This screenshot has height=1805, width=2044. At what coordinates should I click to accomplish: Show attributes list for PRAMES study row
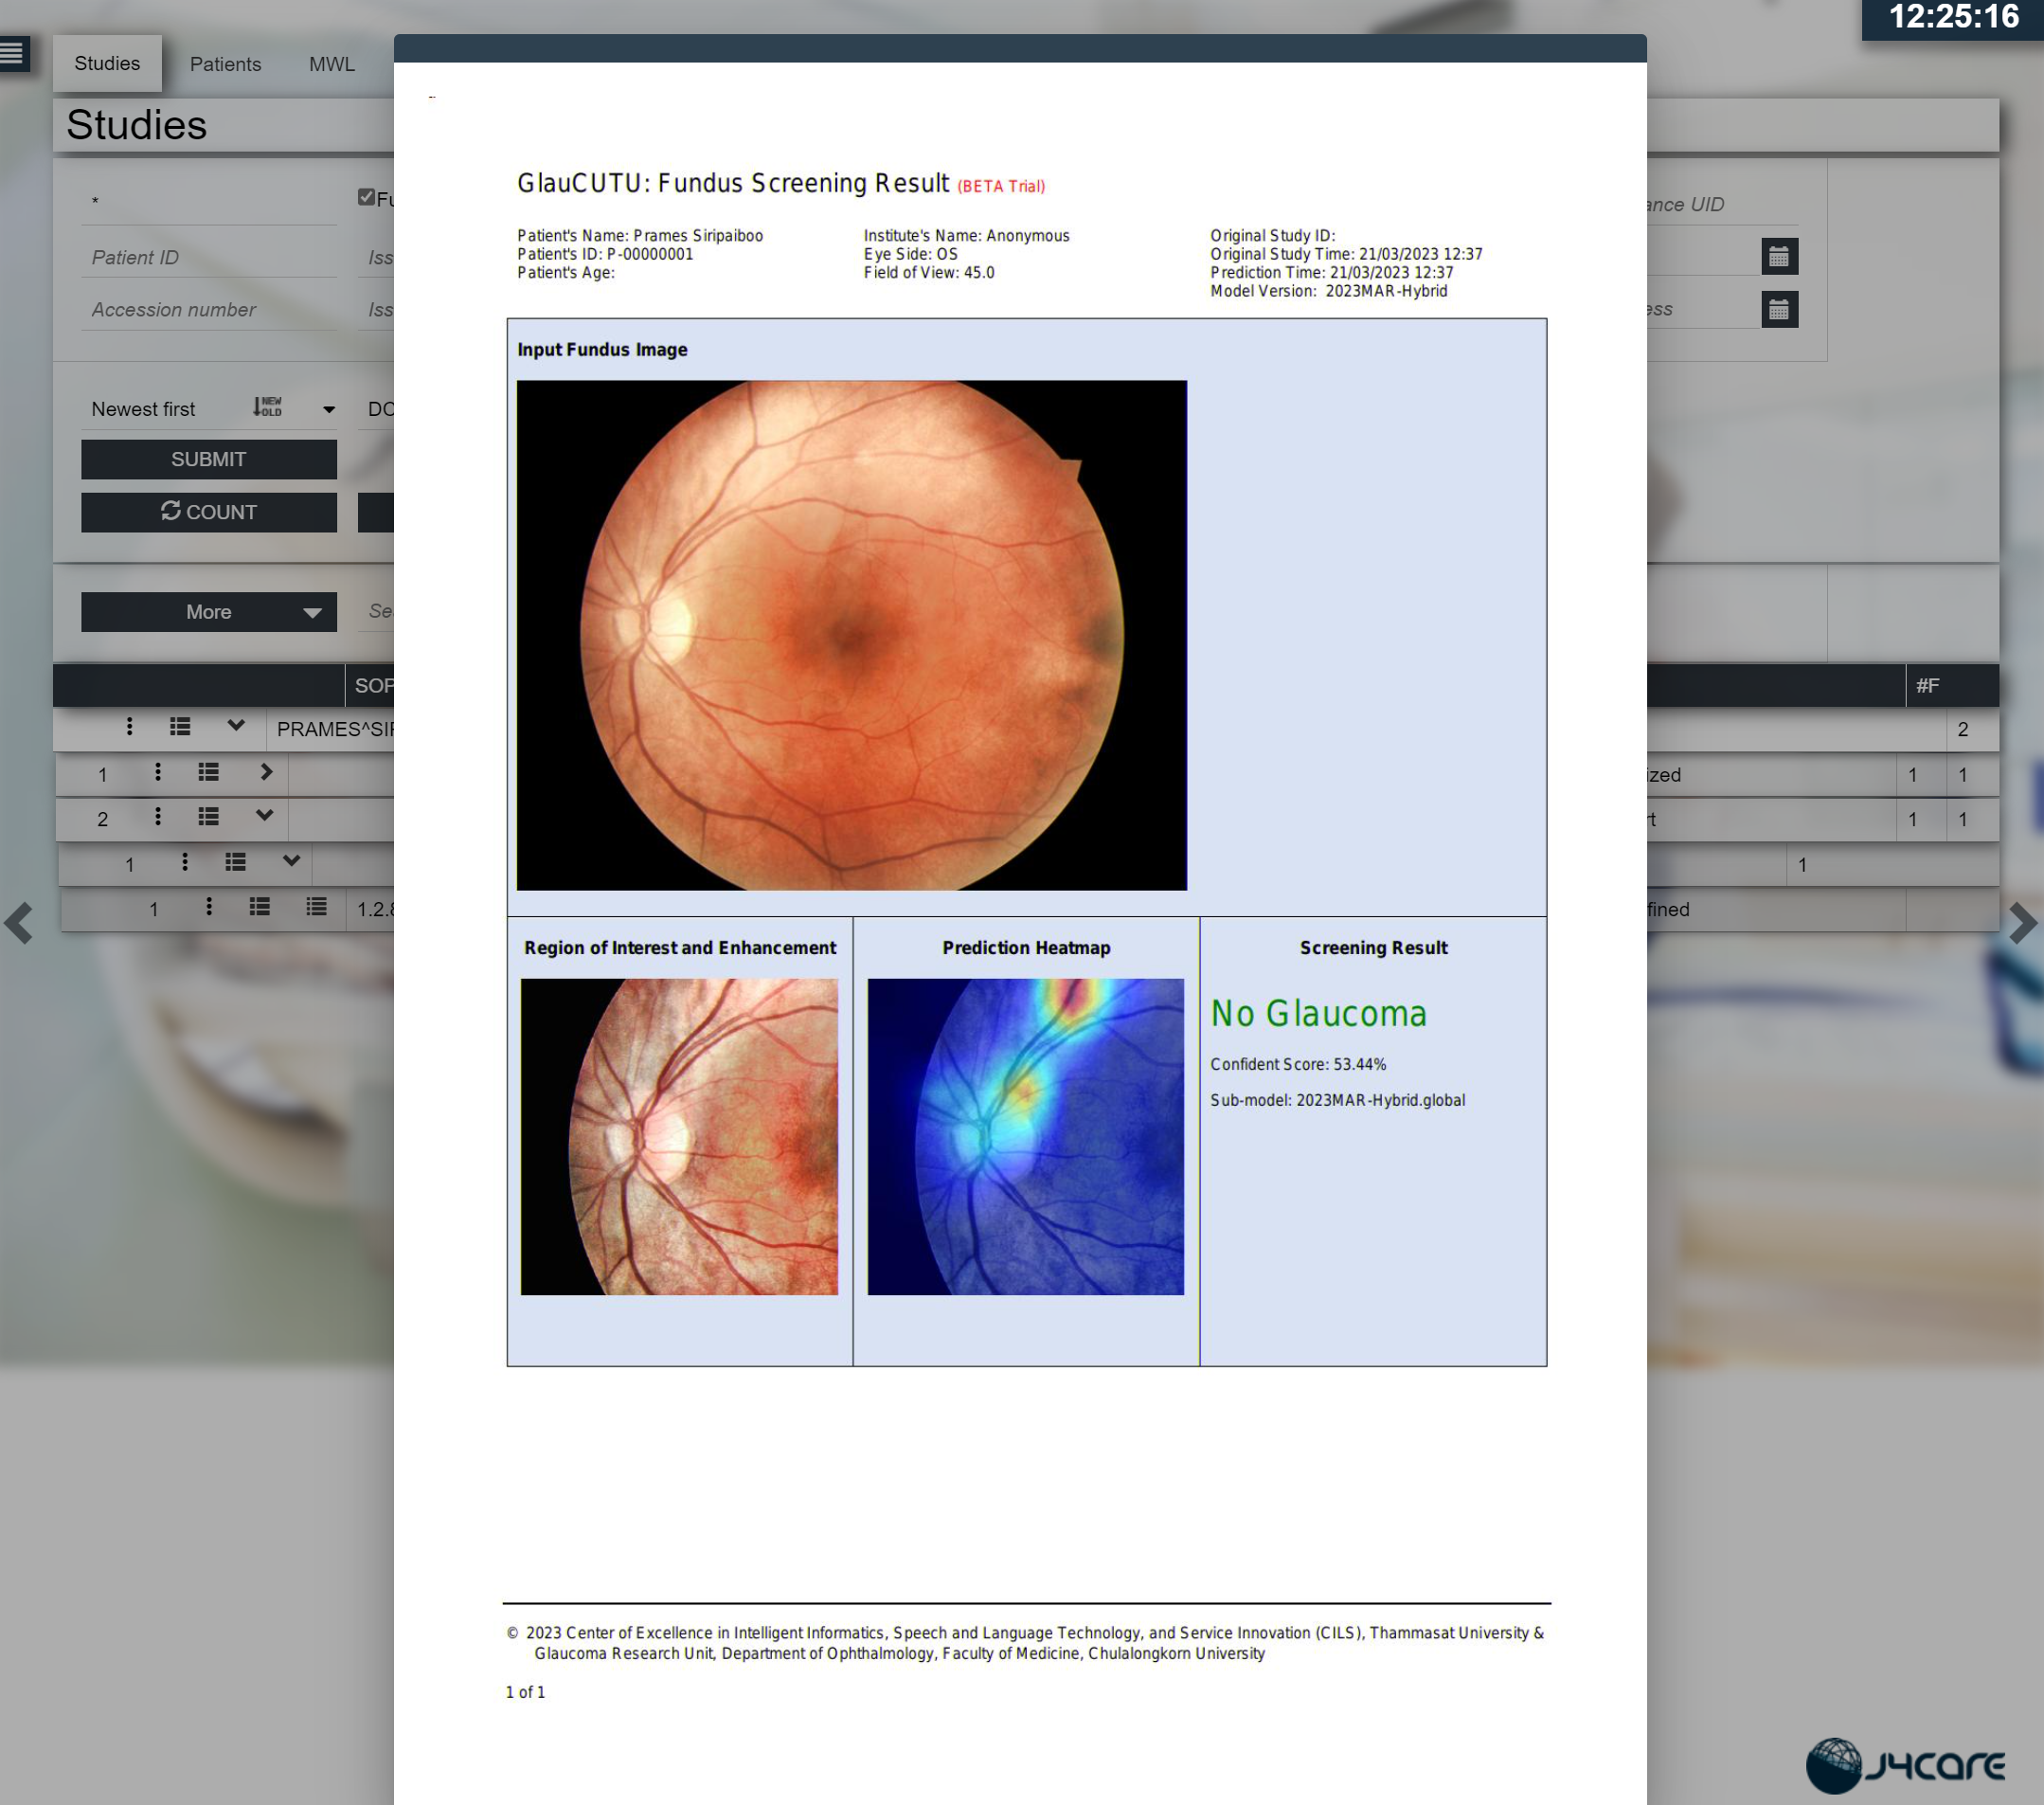[180, 728]
